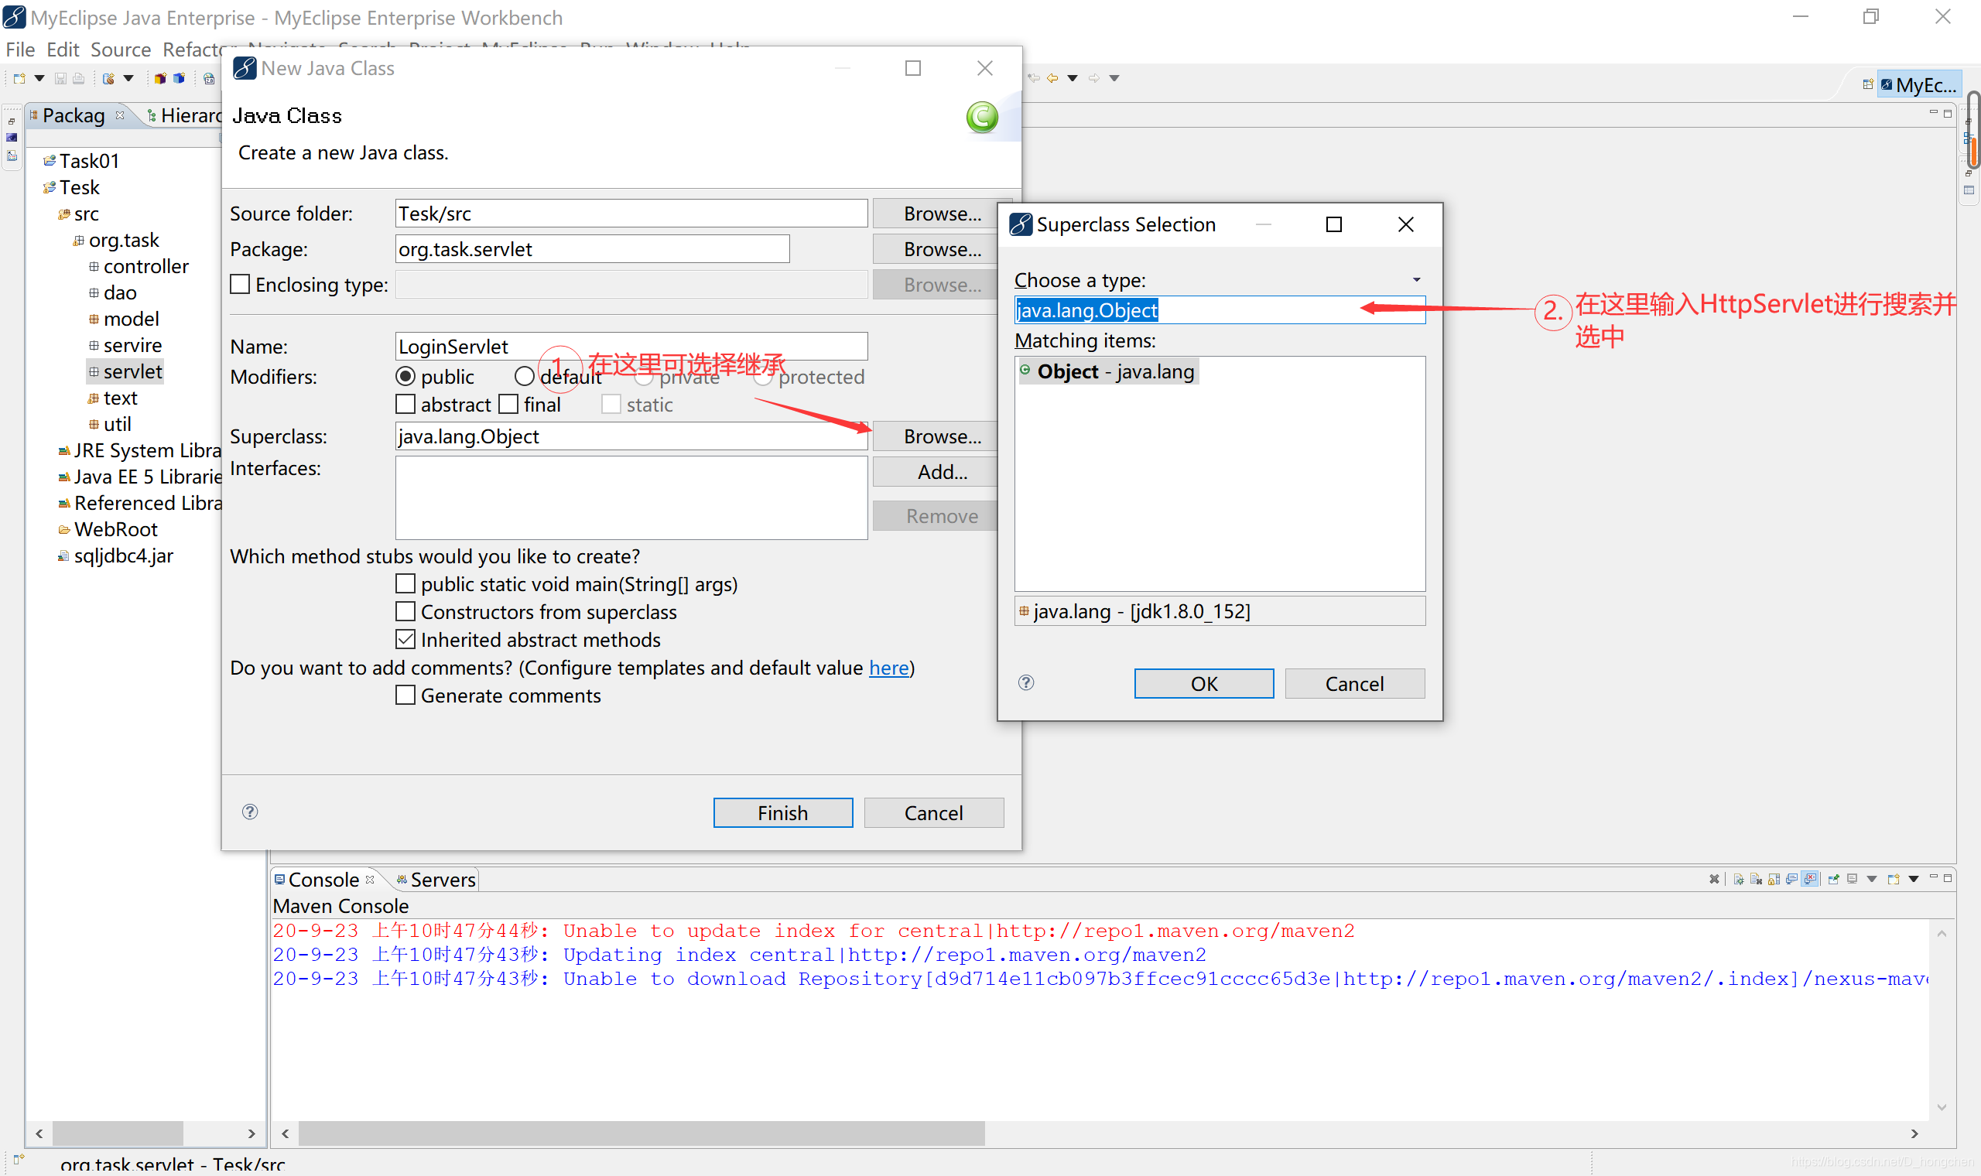This screenshot has width=1981, height=1176.
Task: Select the org.task package
Action: click(x=117, y=240)
